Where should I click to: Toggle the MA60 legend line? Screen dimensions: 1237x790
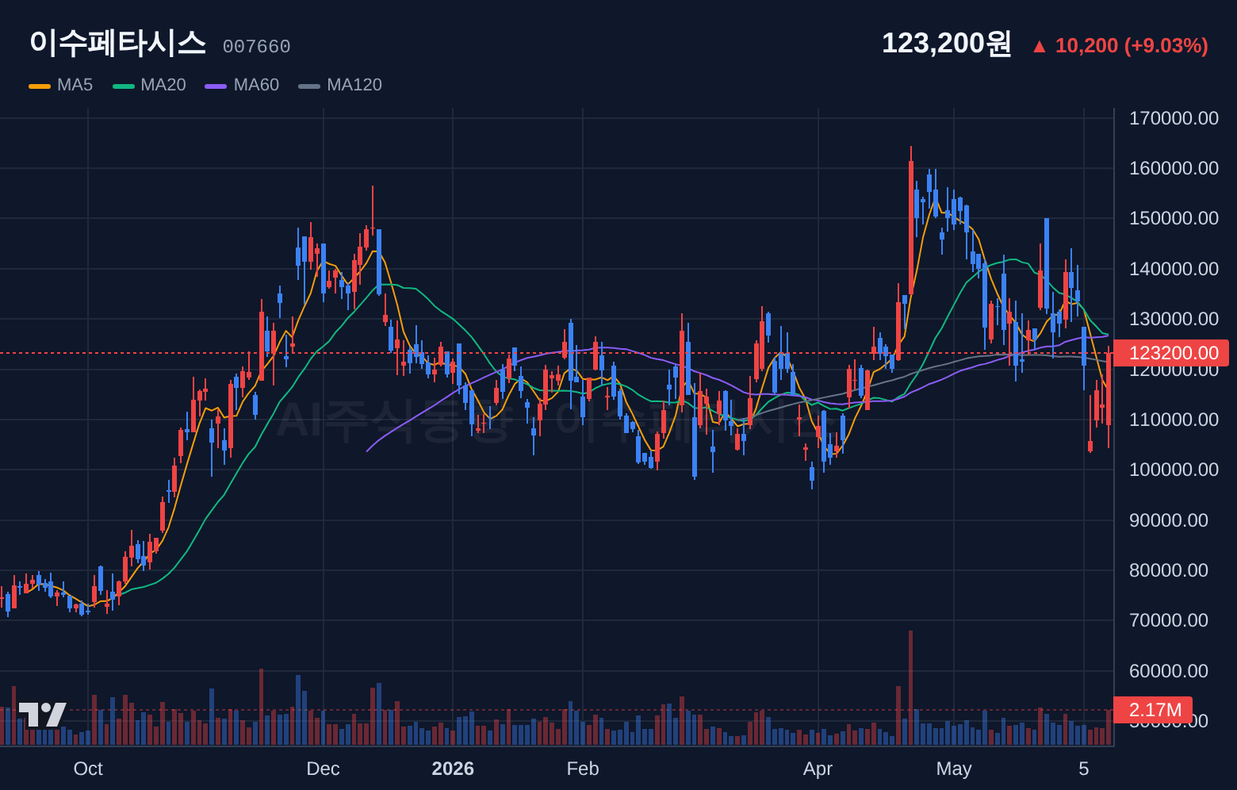(242, 85)
